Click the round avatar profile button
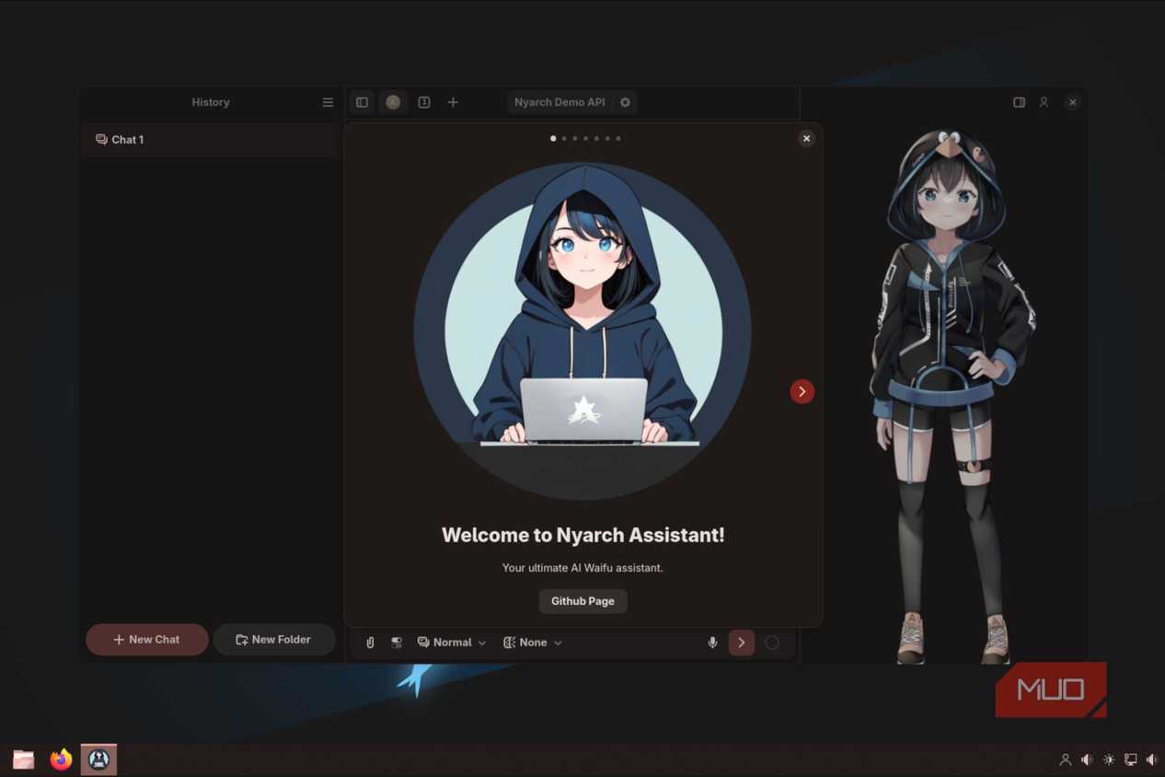 pos(393,102)
